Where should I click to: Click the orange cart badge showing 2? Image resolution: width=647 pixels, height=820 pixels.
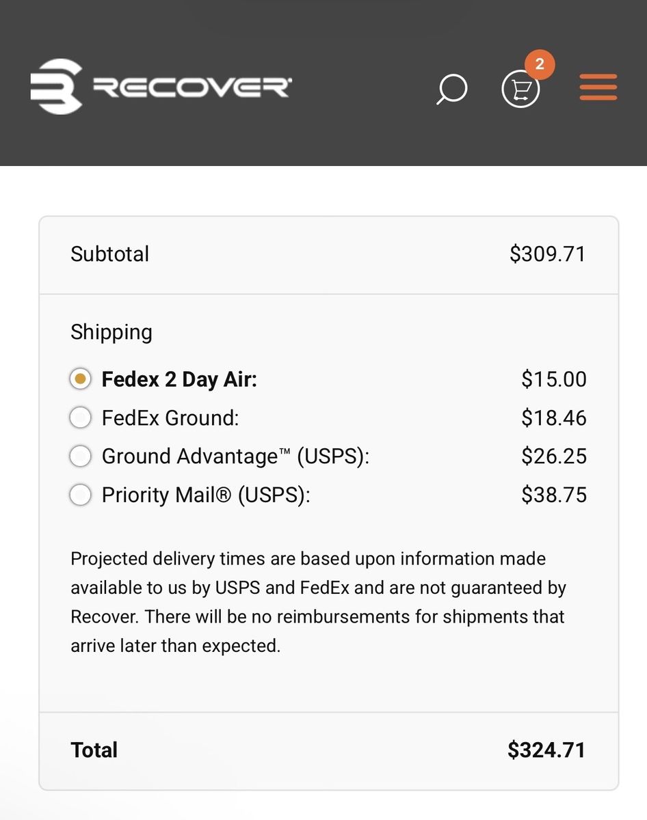point(540,65)
